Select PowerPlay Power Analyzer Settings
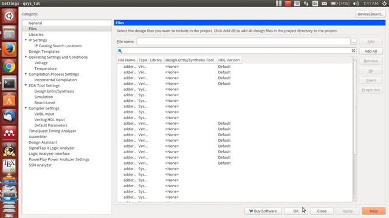This screenshot has width=389, height=218. (59, 159)
